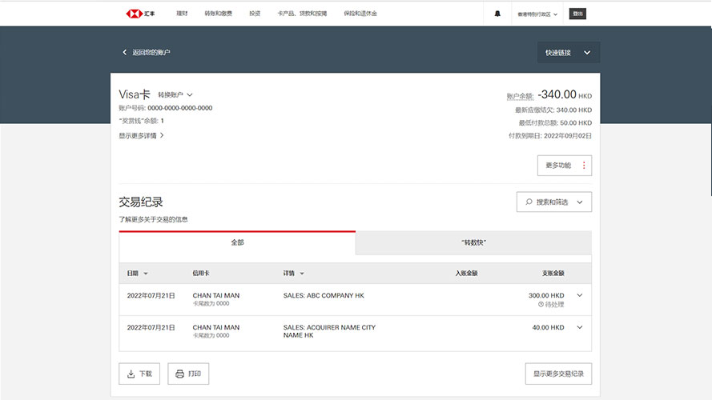Click the three-dot icon on 更多功能

[583, 166]
